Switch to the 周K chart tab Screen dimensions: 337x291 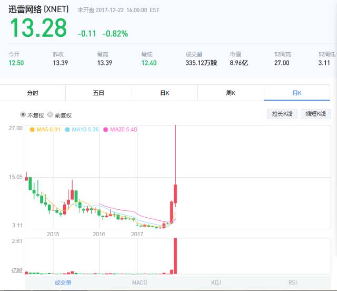pyautogui.click(x=231, y=93)
